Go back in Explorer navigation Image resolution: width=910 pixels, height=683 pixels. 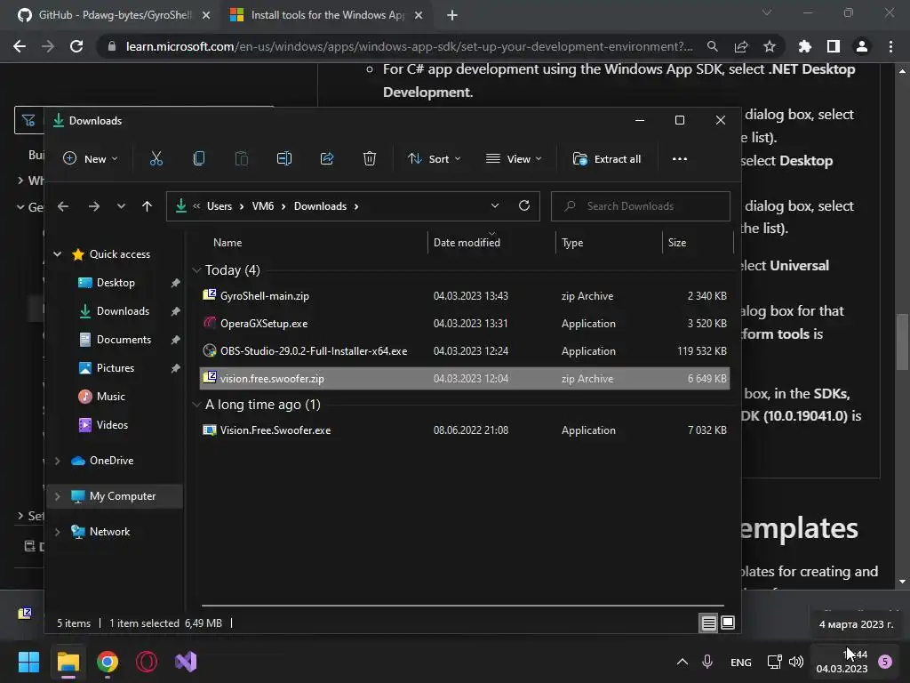[63, 206]
